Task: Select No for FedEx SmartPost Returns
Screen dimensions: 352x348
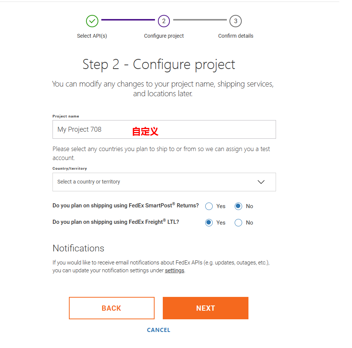Action: click(238, 206)
